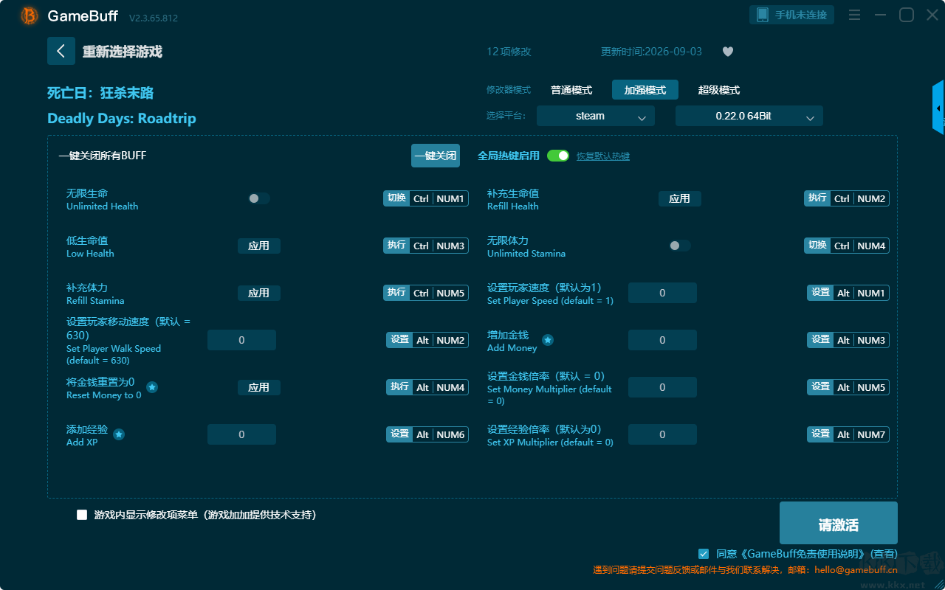Apply Refill Health
This screenshot has width=945, height=590.
(679, 198)
